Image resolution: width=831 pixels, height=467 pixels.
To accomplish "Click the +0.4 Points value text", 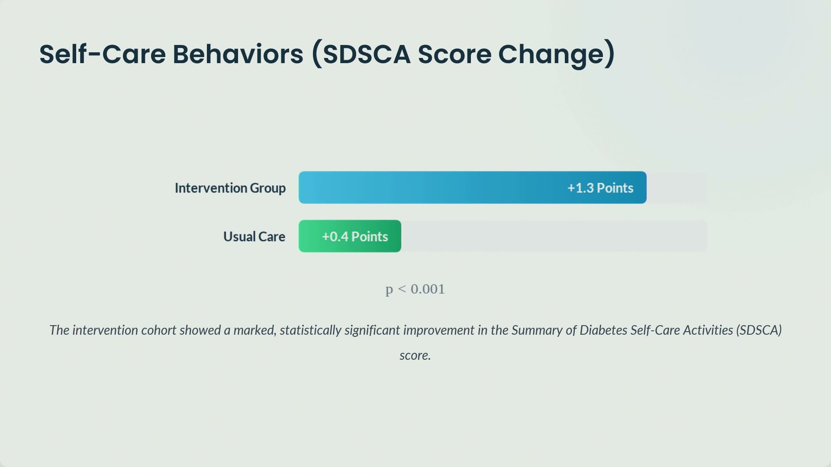I will coord(355,237).
